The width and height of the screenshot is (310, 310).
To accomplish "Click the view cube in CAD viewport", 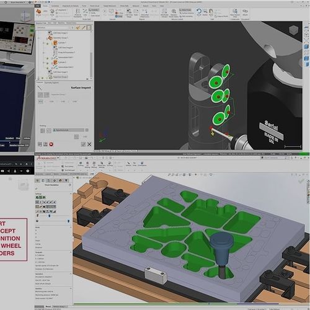I will pos(293,30).
